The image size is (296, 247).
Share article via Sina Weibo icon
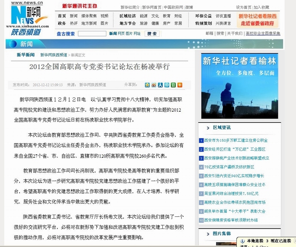tap(154, 85)
